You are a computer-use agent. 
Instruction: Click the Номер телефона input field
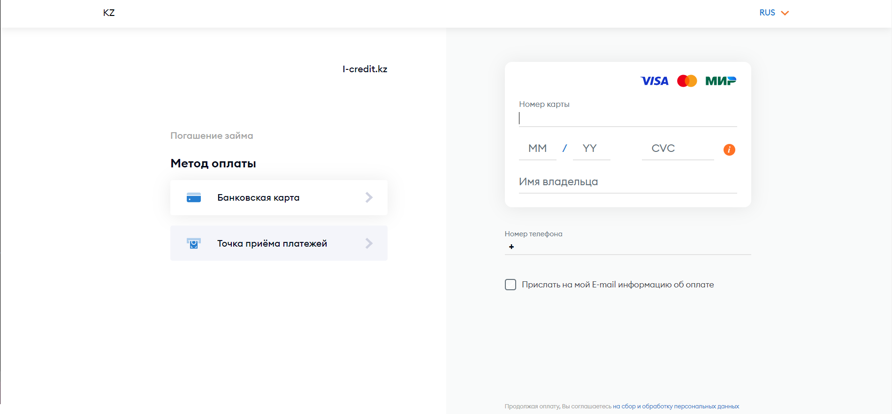coord(628,247)
